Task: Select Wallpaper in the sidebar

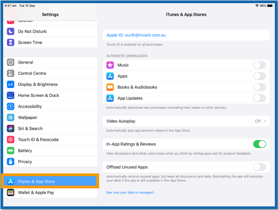Action: [51, 117]
